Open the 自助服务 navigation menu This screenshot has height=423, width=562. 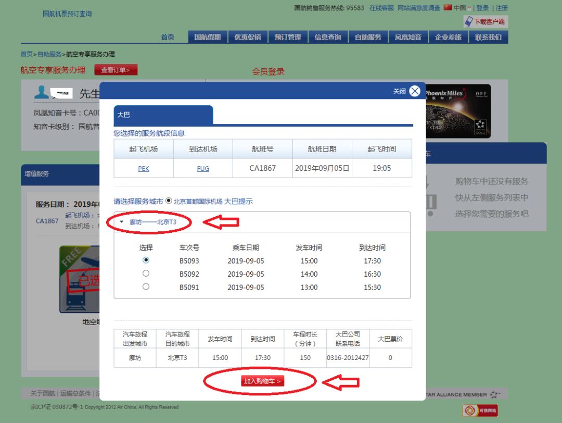click(368, 36)
